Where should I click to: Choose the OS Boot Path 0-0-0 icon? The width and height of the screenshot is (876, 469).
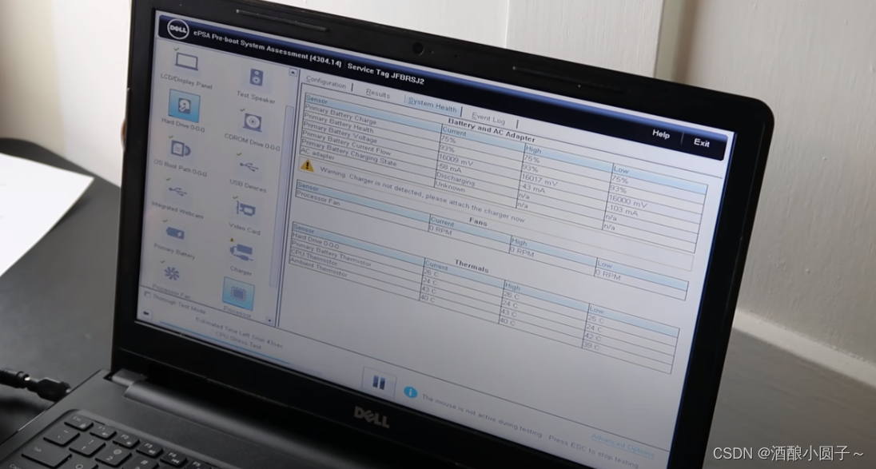(x=181, y=149)
